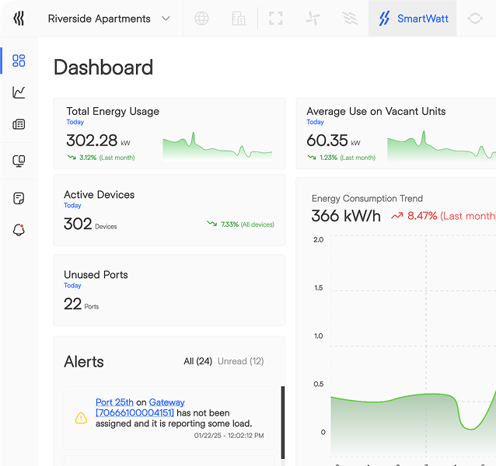This screenshot has width=496, height=466.
Task: Click the 60.35 kW value
Action: (333, 141)
